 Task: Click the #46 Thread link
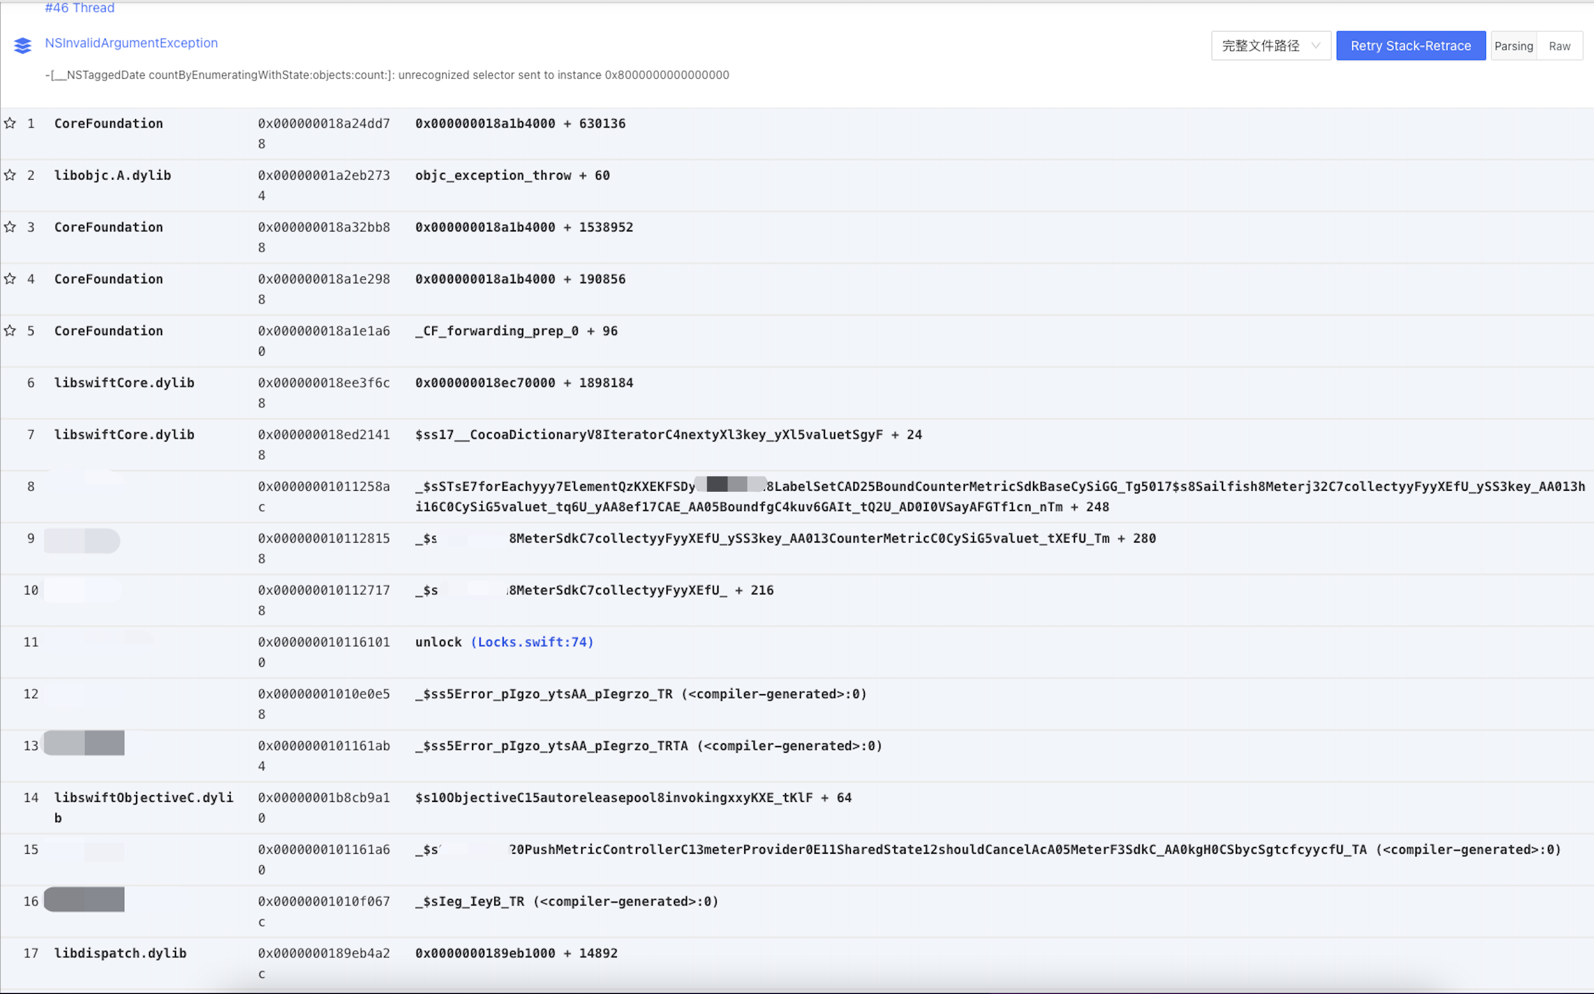tap(79, 8)
